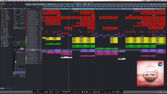167x94 pixels.
Task: Click the Stop button in transport
Action: click(82, 92)
